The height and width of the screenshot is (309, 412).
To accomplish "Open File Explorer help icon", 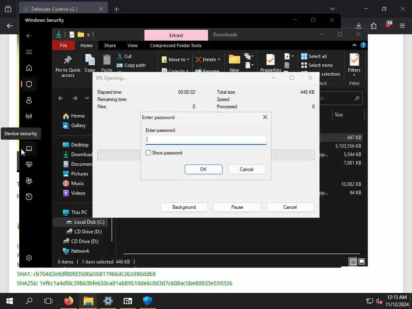I will (x=363, y=45).
